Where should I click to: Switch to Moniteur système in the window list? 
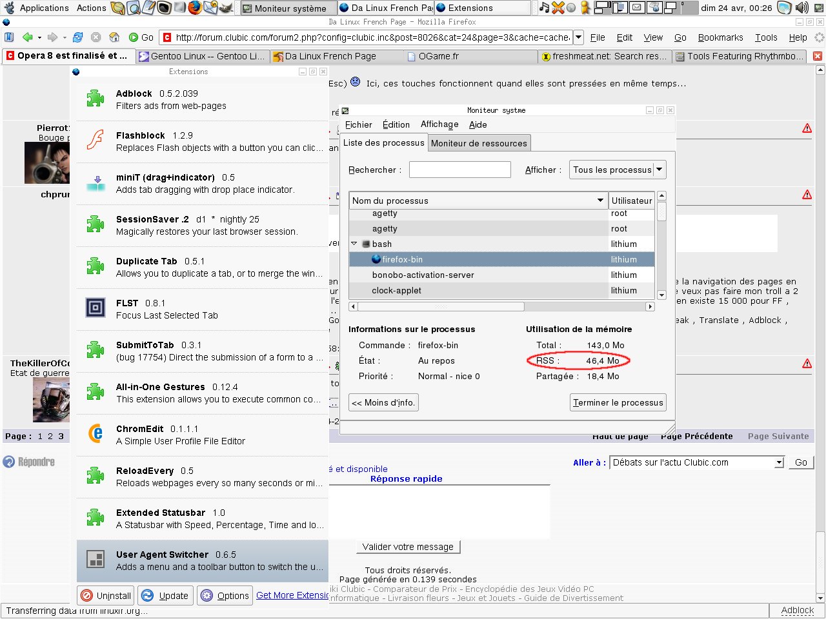coord(288,8)
